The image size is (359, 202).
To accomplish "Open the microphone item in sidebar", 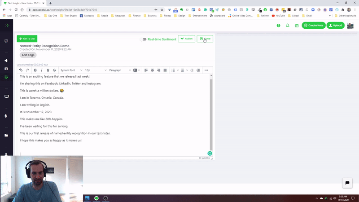I will (6, 116).
